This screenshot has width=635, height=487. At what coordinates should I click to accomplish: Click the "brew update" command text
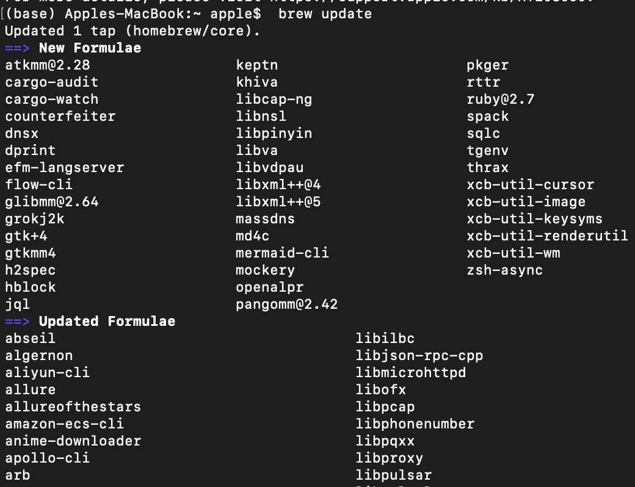click(325, 13)
